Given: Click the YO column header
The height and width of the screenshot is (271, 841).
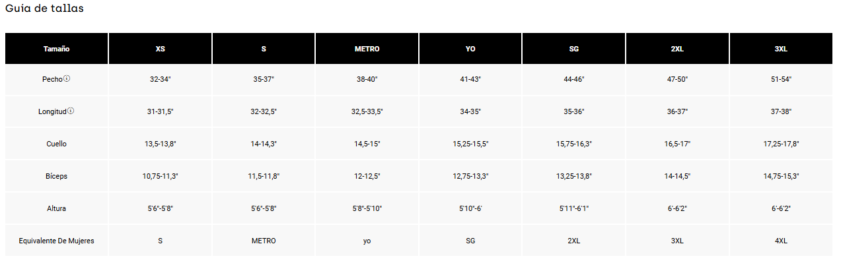Looking at the screenshot, I should pyautogui.click(x=470, y=49).
